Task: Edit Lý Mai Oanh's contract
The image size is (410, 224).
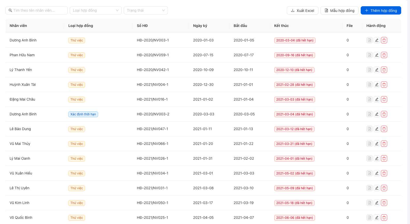Action: [x=377, y=158]
